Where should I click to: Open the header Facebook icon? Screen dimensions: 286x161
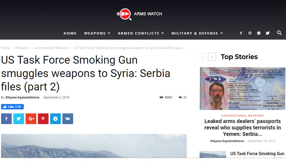click(241, 33)
